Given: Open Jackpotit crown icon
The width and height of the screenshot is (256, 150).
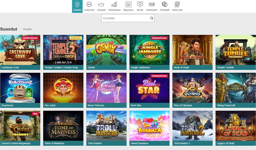Looking at the screenshot, I should pos(101,4).
